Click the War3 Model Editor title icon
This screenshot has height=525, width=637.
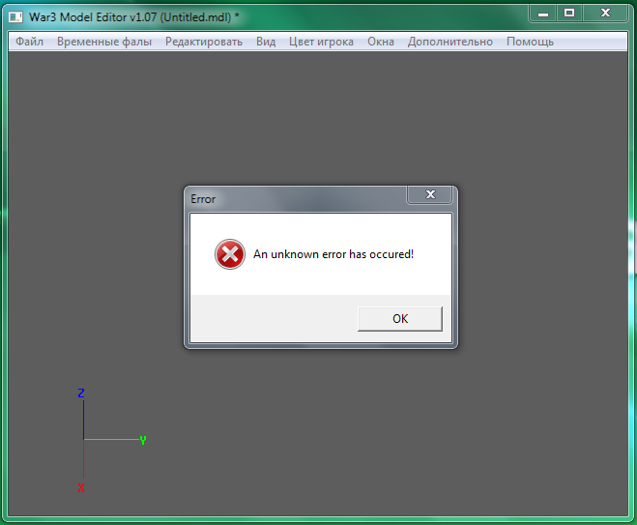click(15, 17)
